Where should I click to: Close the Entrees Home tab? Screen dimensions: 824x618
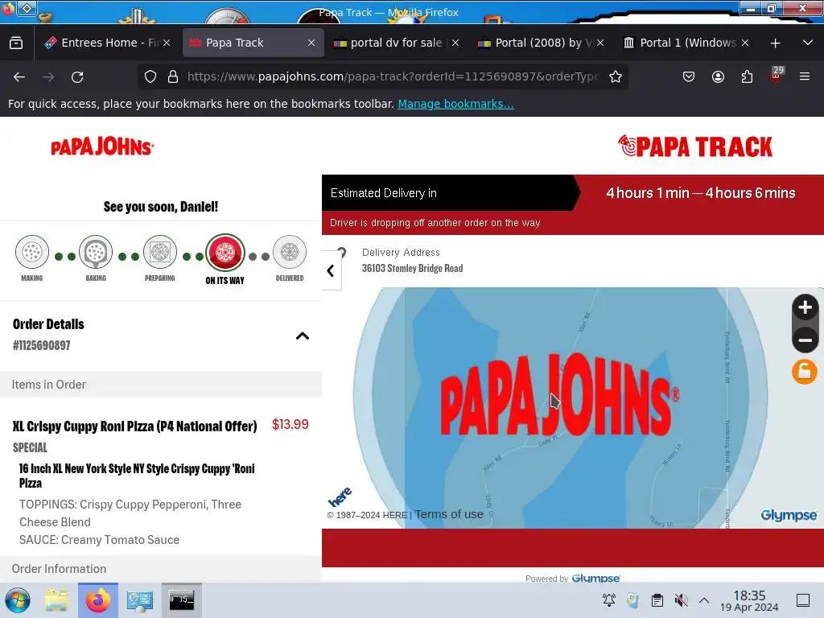(167, 43)
